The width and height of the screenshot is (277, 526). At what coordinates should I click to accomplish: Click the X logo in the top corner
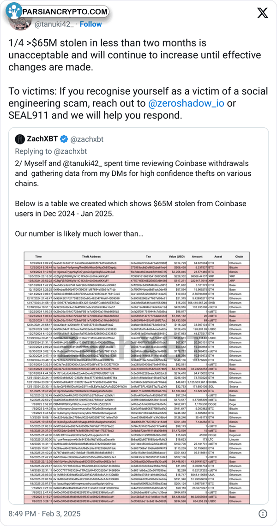261,13
